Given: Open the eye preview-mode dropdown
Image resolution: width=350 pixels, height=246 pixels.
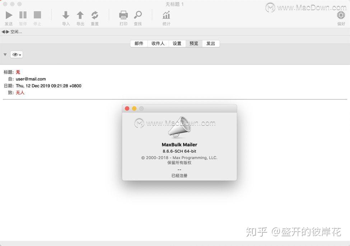Looking at the screenshot, I should pos(17,55).
